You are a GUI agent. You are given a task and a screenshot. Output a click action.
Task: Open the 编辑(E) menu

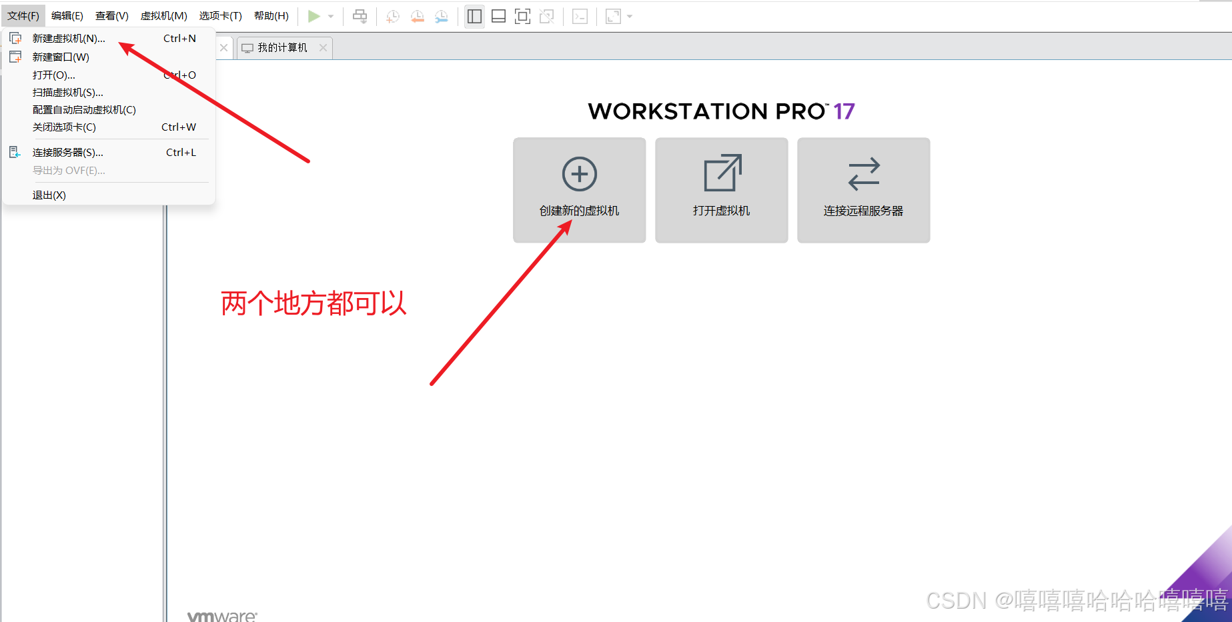click(x=67, y=16)
